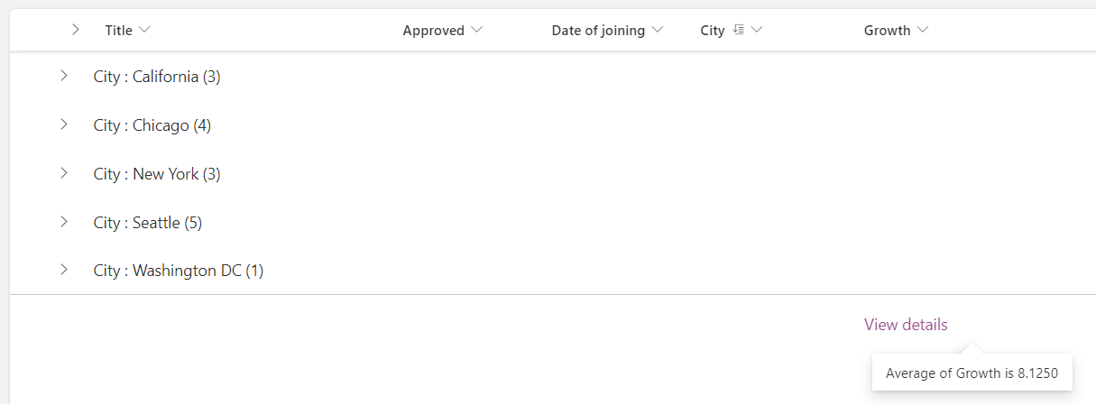Click the Average of Growth tooltip
The height and width of the screenshot is (405, 1096).
[x=972, y=373]
